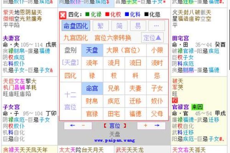Close the 四化 panel with red X

click(x=63, y=15)
